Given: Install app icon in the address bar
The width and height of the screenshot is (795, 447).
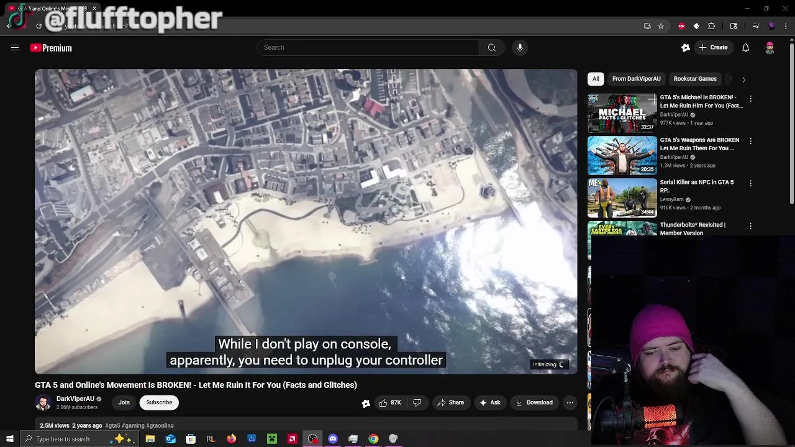Looking at the screenshot, I should click(x=647, y=26).
